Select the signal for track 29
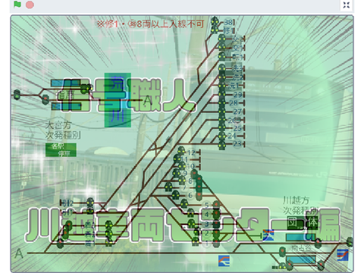The width and height of the screenshot is (364, 273). click(222, 95)
